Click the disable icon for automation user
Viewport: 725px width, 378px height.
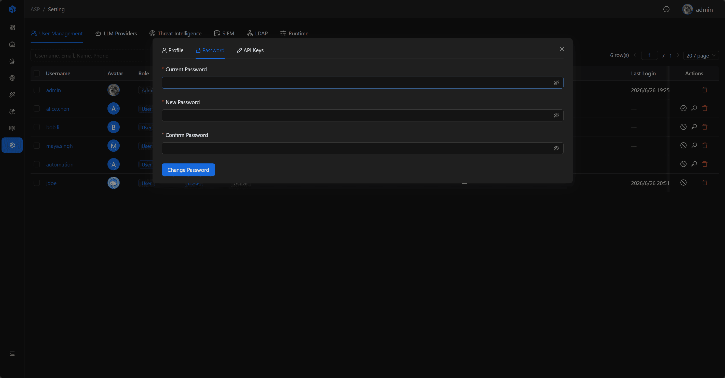click(x=683, y=164)
